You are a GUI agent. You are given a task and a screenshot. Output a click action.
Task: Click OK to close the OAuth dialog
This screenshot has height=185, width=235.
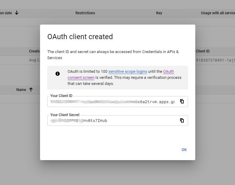click(184, 150)
